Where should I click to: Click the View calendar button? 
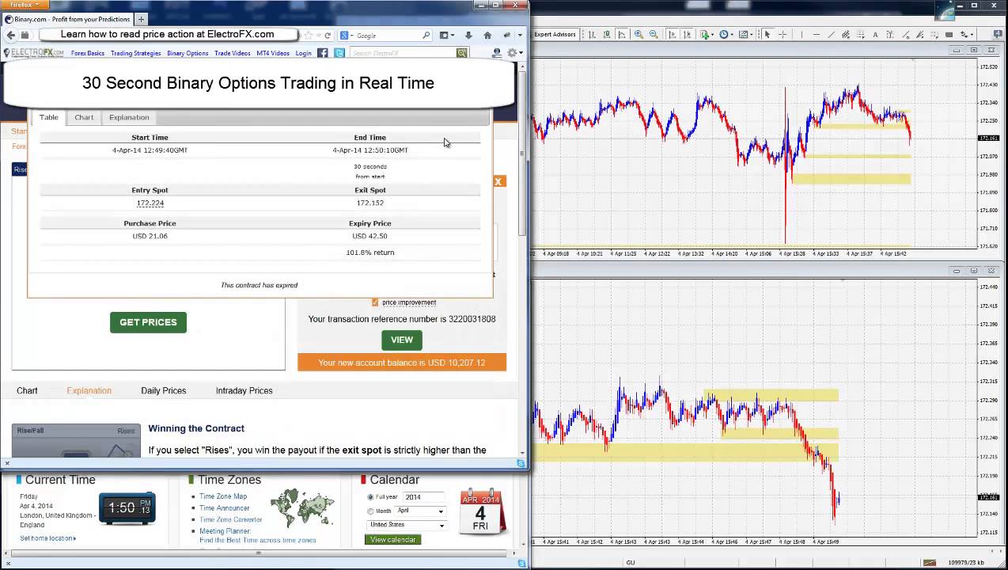(x=393, y=539)
